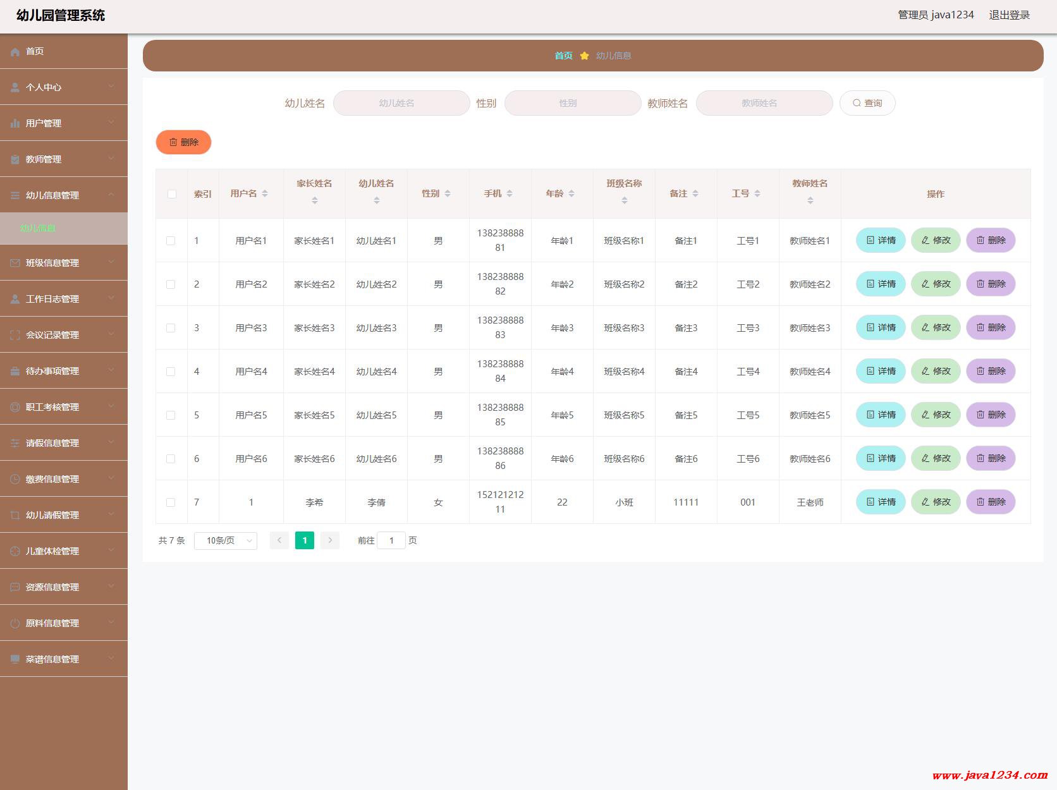
Task: Check the row for 用户名6
Action: [x=171, y=459]
